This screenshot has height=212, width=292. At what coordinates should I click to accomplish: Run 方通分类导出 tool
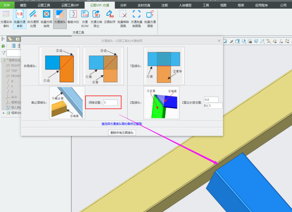point(96,19)
